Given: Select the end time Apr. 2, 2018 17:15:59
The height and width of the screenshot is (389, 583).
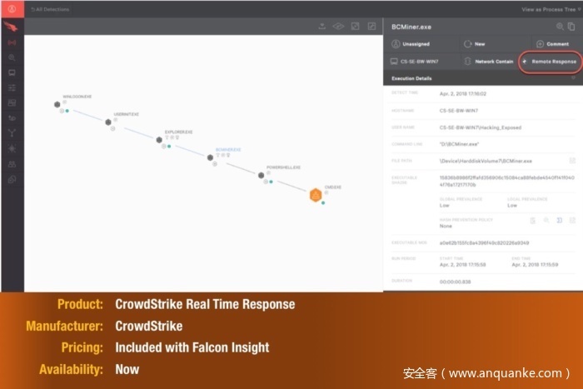Looking at the screenshot, I should click(x=535, y=265).
